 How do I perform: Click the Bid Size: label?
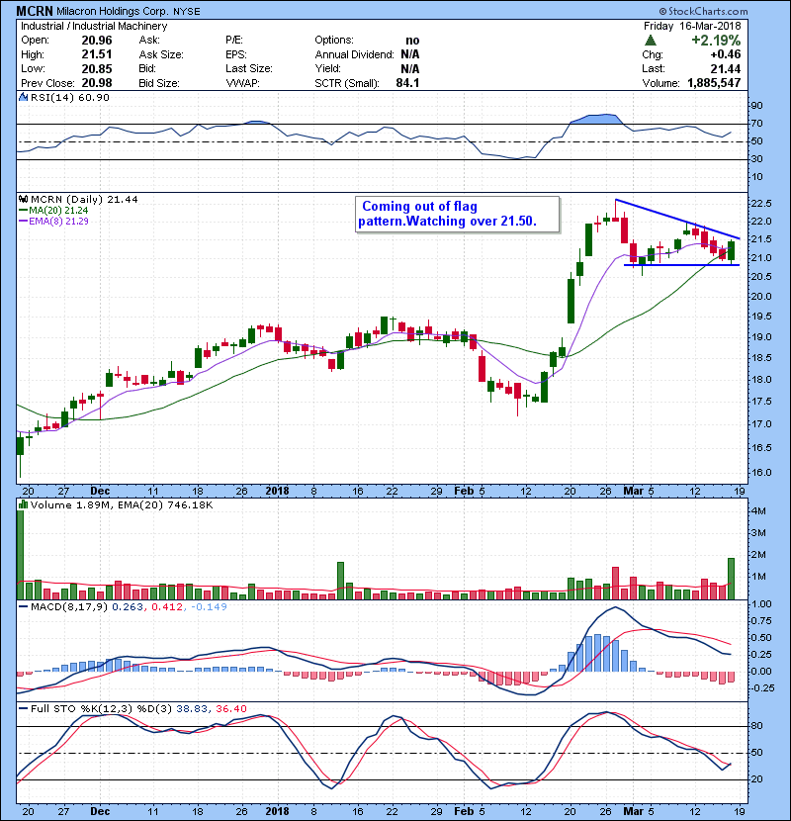point(159,83)
